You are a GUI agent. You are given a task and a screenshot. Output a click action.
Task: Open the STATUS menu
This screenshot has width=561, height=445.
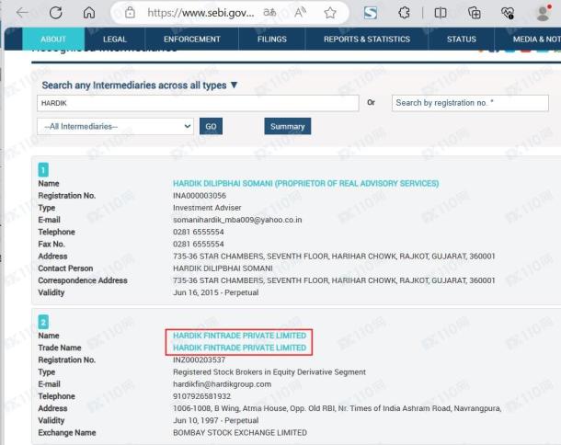click(461, 39)
